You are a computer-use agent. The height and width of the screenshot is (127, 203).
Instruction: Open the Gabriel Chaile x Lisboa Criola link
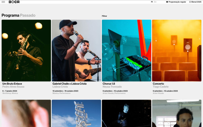point(69,84)
